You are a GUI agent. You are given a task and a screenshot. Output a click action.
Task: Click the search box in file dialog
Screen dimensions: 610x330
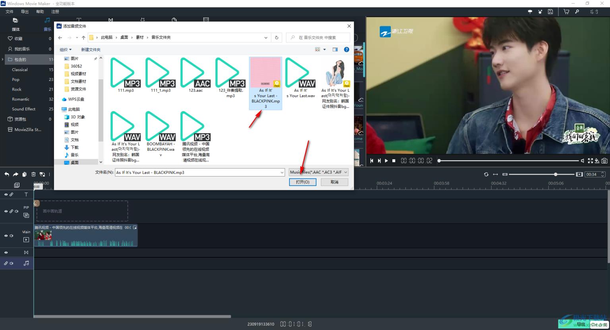tap(318, 38)
